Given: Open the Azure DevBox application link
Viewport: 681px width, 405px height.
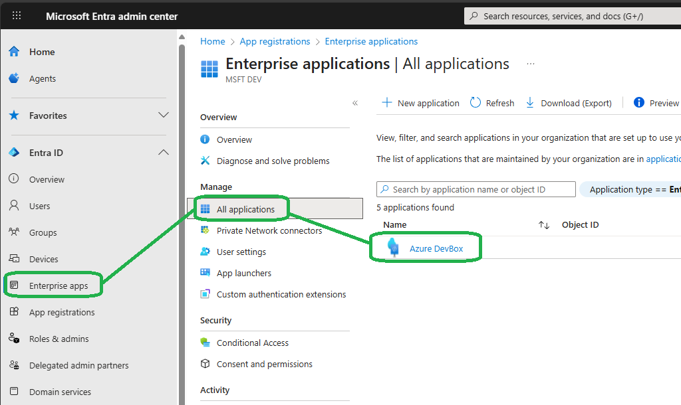Looking at the screenshot, I should pos(436,248).
